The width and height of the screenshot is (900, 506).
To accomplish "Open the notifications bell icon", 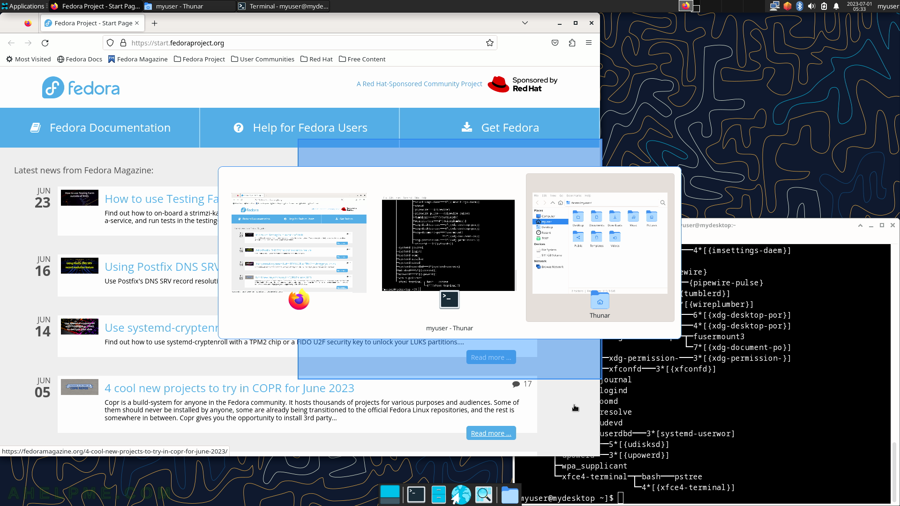I will click(836, 6).
